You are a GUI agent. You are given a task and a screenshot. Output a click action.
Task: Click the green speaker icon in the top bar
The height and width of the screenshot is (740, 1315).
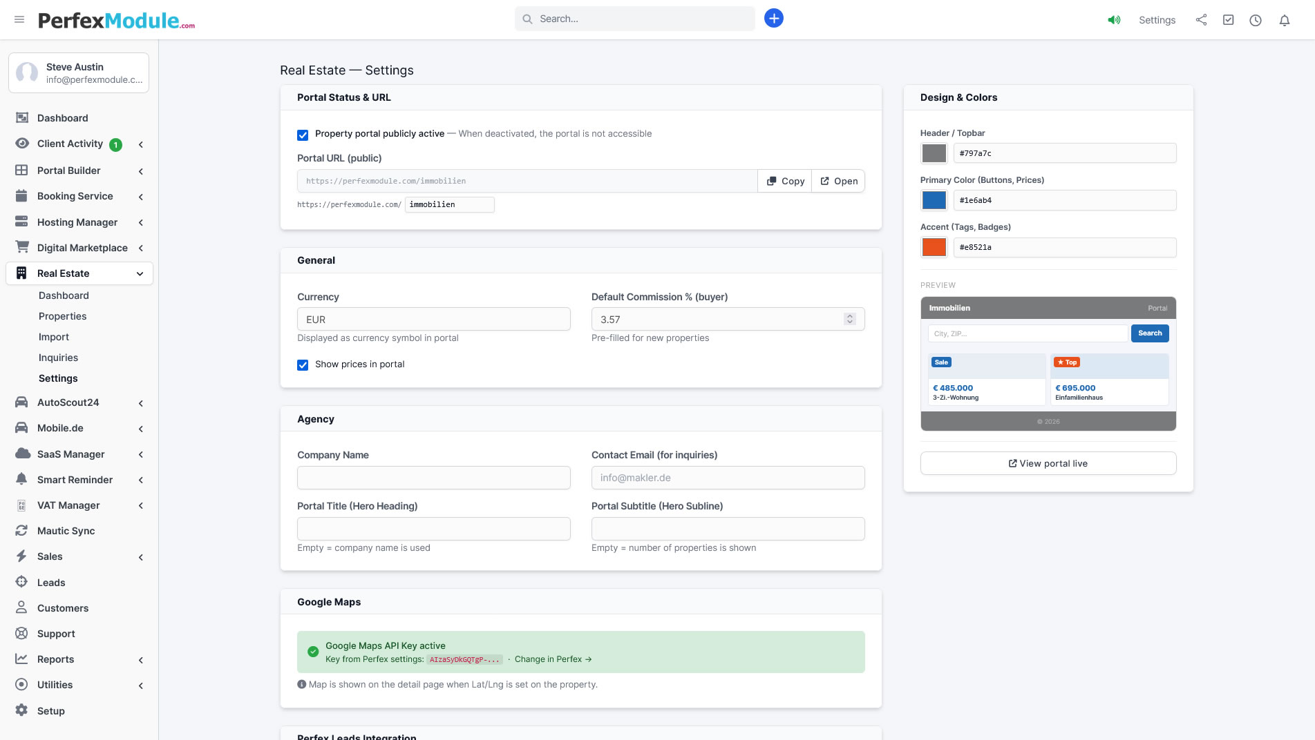coord(1114,20)
